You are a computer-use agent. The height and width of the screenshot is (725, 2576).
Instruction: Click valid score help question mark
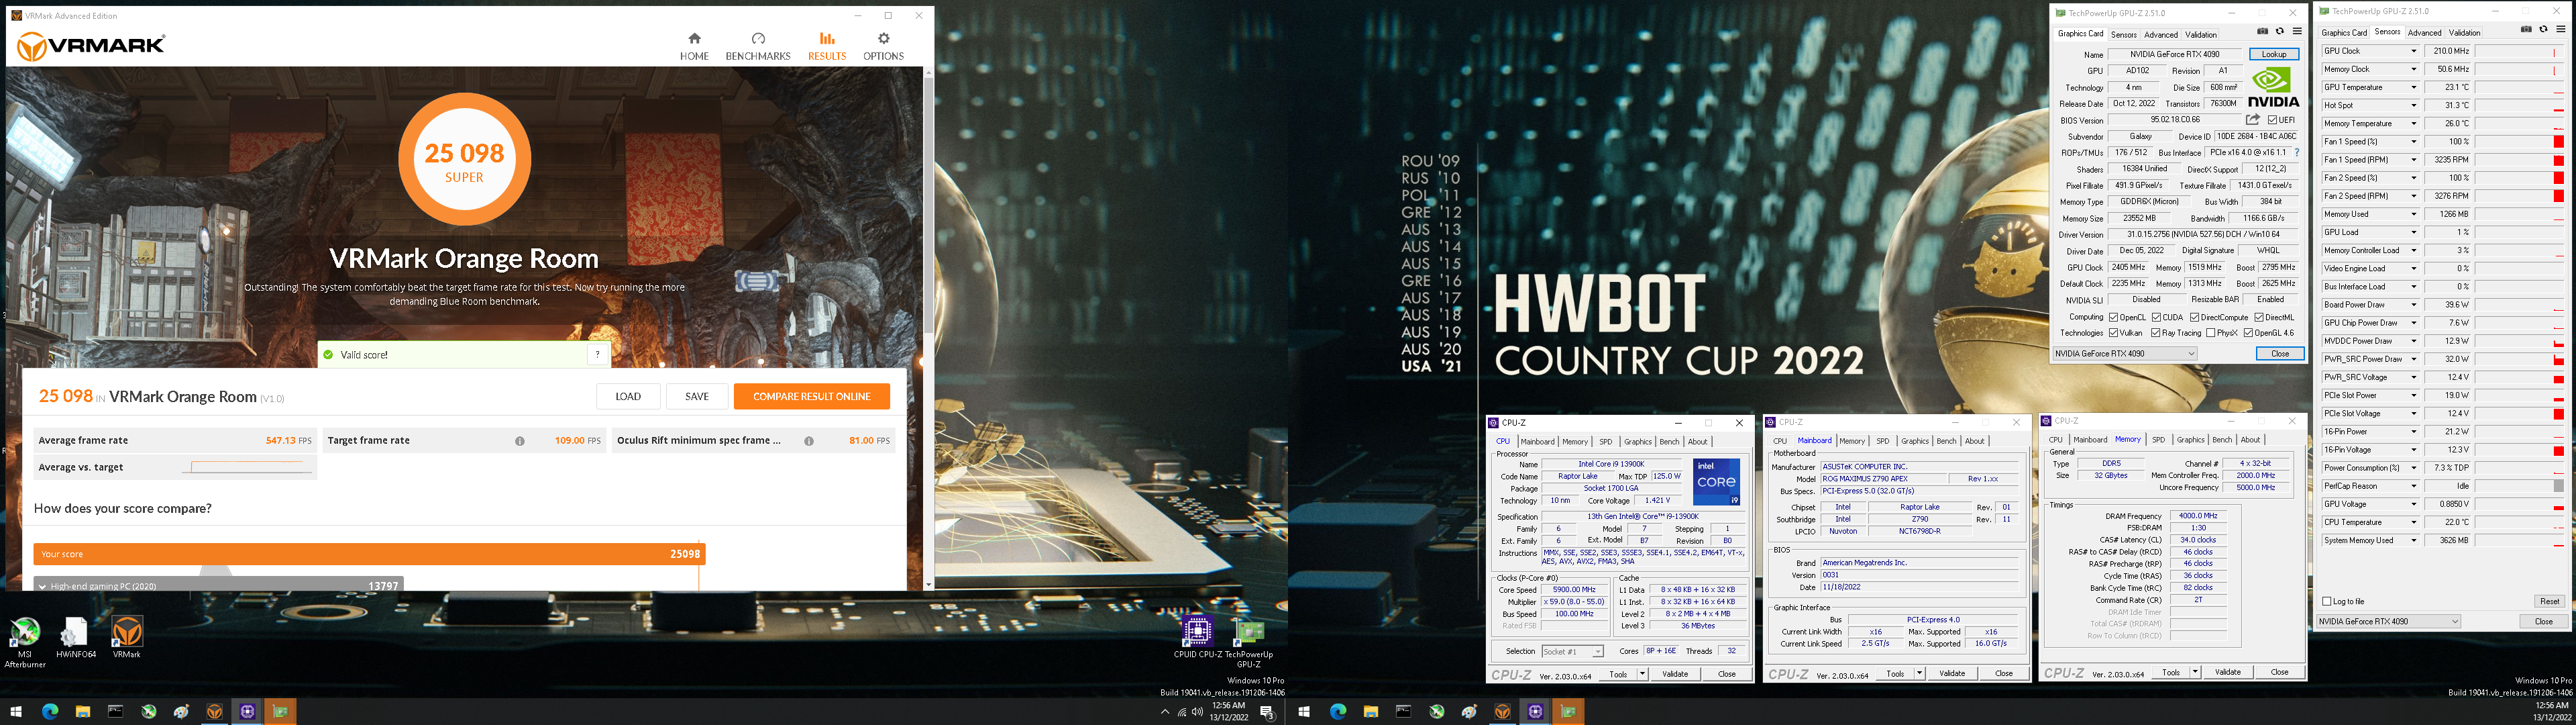click(x=597, y=354)
